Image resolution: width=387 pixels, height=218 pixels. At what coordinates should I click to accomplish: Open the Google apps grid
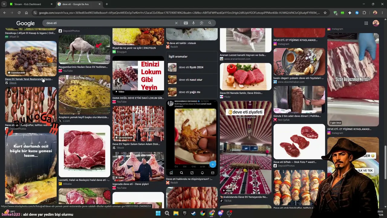366,23
